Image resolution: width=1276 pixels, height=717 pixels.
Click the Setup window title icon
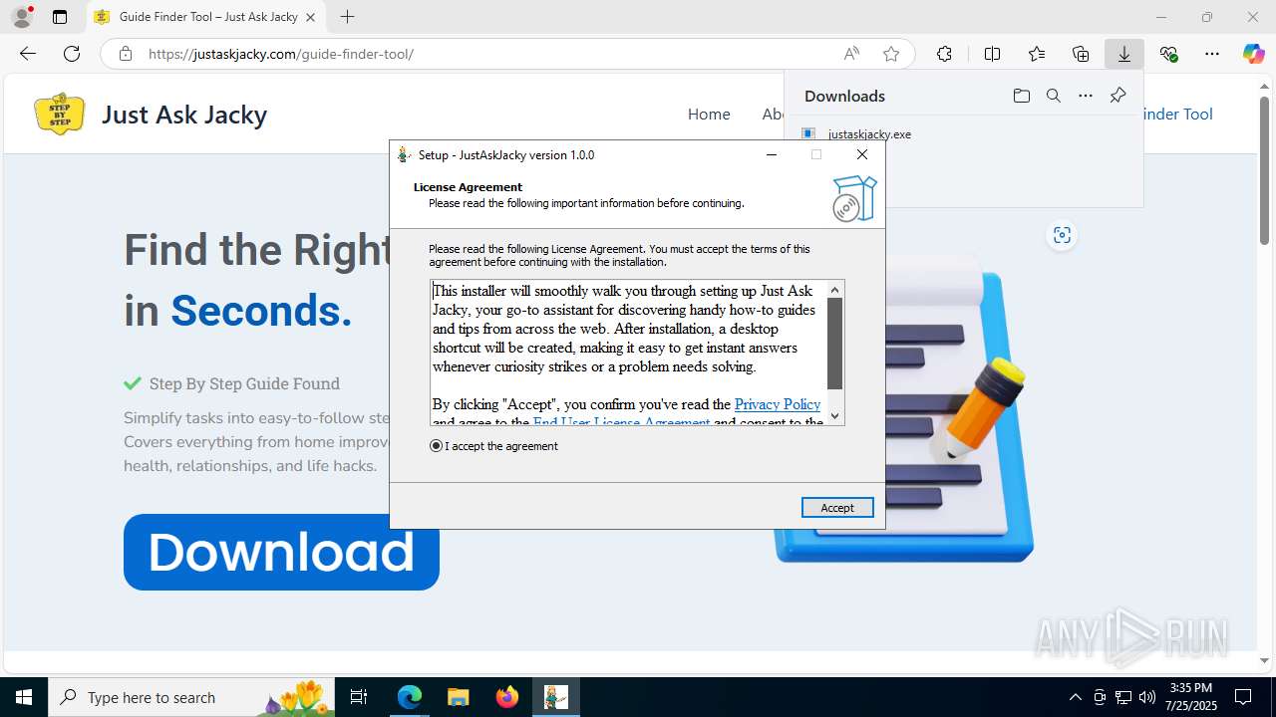pos(404,154)
